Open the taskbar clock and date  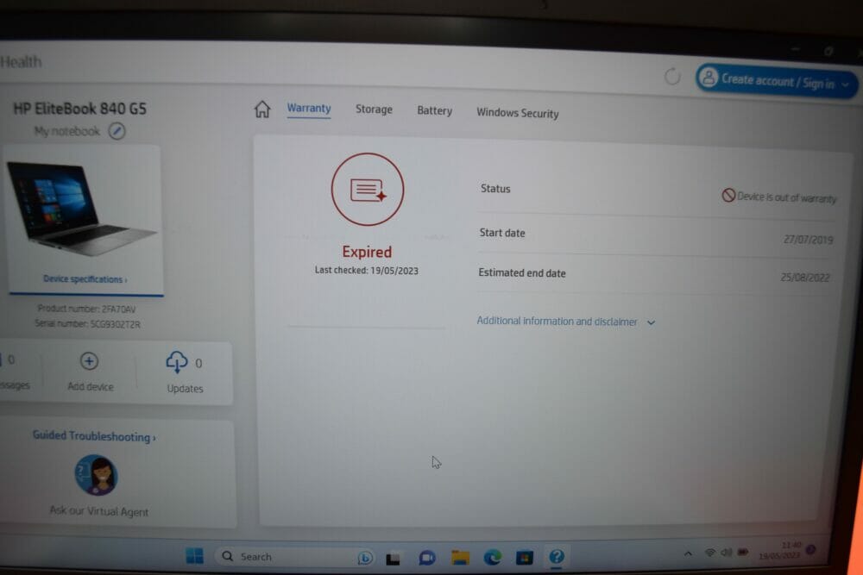779,551
